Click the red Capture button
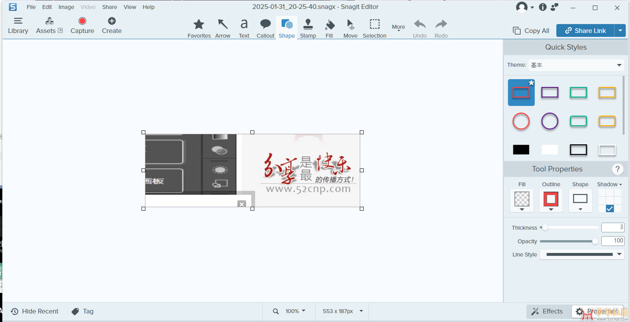Screen dimensions: 630x322 [82, 25]
